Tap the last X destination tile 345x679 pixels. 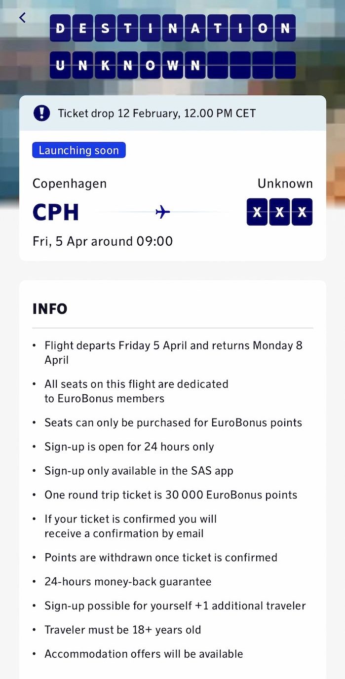(302, 212)
